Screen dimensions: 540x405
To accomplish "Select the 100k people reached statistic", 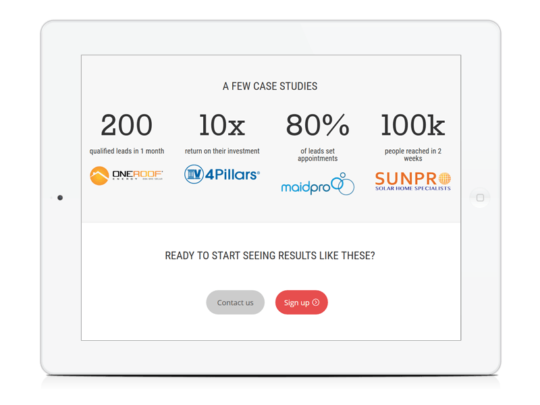I will 413,125.
